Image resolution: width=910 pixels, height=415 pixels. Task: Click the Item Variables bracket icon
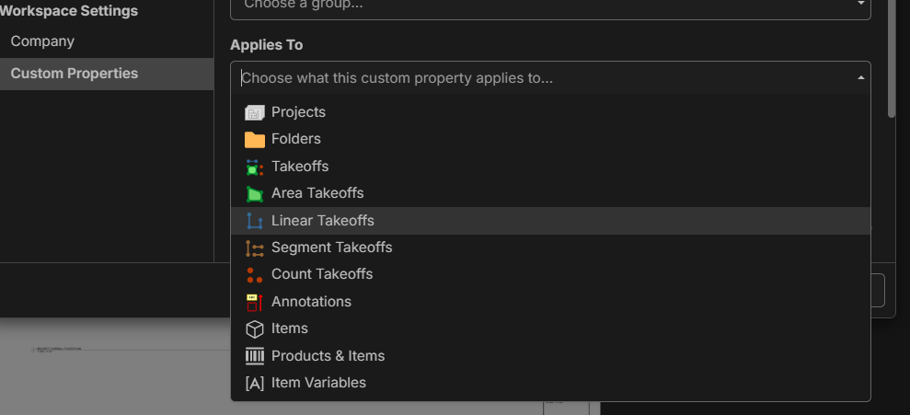pyautogui.click(x=255, y=383)
